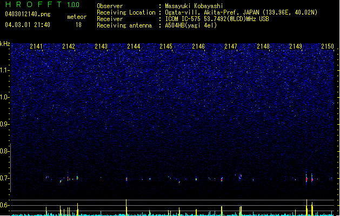This screenshot has height=216, width=340.
Task: Select version number 1.0.0
Action: coord(73,5)
